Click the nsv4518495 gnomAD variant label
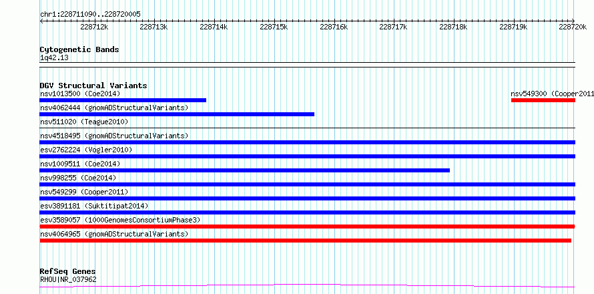Viewport: 594px width, 294px height. tap(114, 136)
